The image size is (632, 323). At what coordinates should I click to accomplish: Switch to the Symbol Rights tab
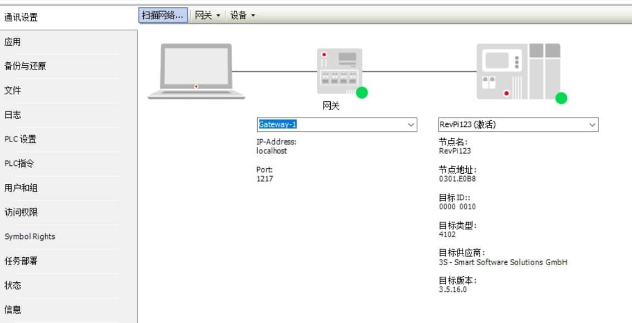tap(30, 236)
